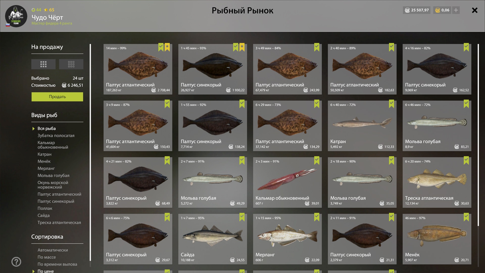Click the gold coins balance icon
This screenshot has height=273, width=485.
coord(438,10)
